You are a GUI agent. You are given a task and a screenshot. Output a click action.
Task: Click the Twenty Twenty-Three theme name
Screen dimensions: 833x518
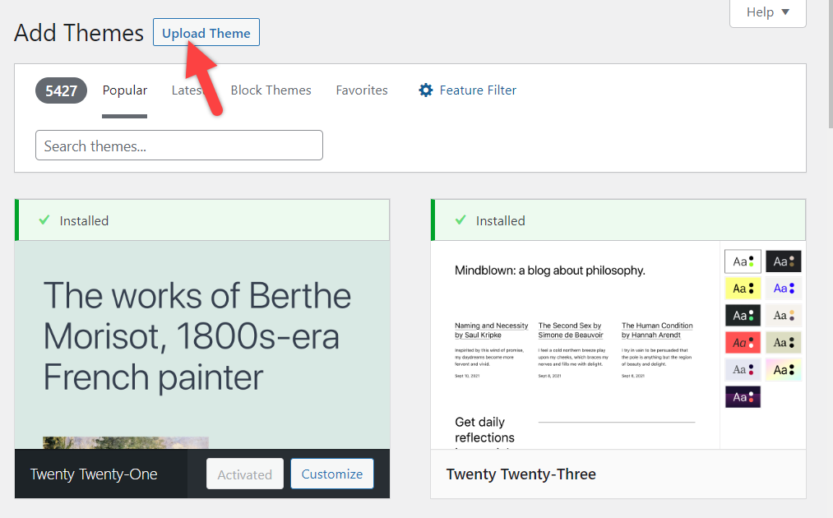(x=521, y=474)
